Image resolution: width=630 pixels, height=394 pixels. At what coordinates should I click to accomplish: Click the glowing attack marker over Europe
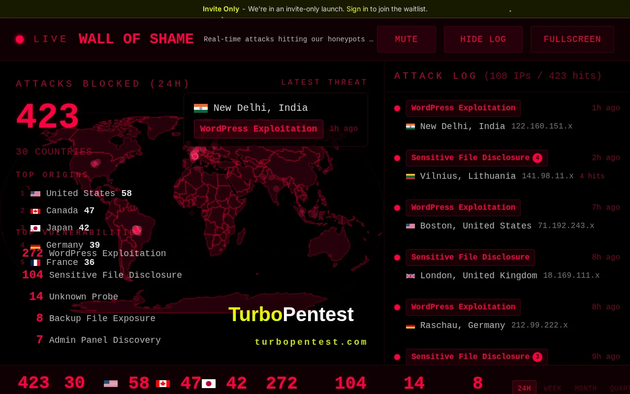tap(195, 156)
